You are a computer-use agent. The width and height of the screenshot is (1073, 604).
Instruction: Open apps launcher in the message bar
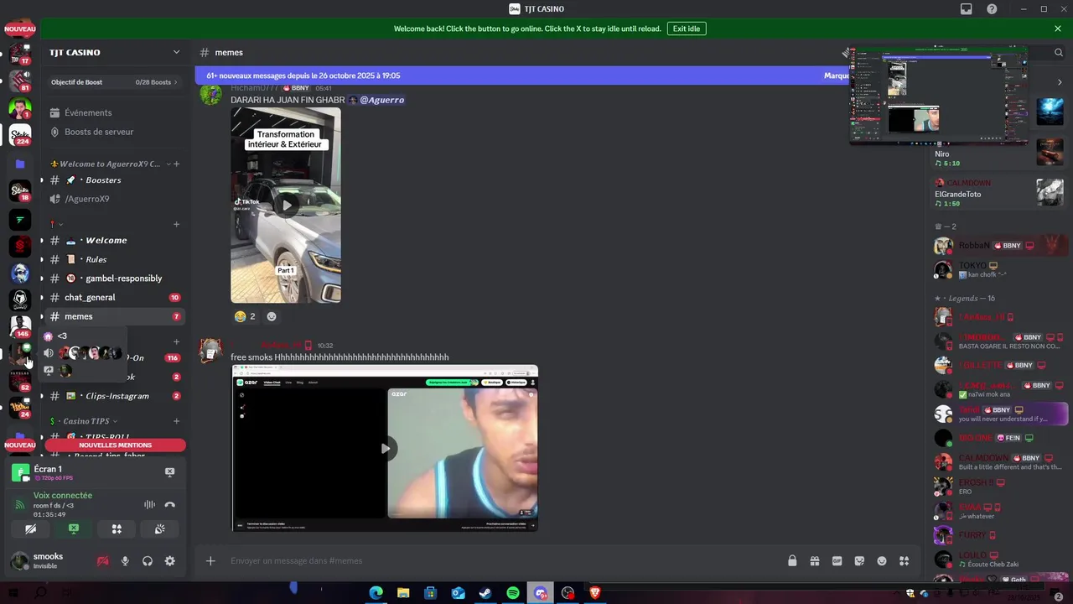(904, 560)
